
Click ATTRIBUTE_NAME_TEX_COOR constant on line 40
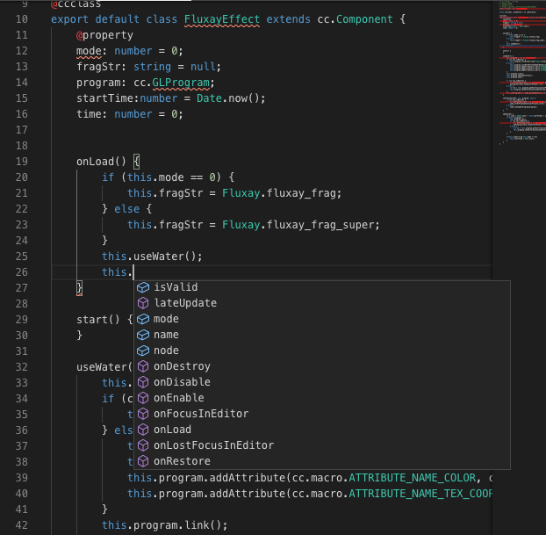420,494
